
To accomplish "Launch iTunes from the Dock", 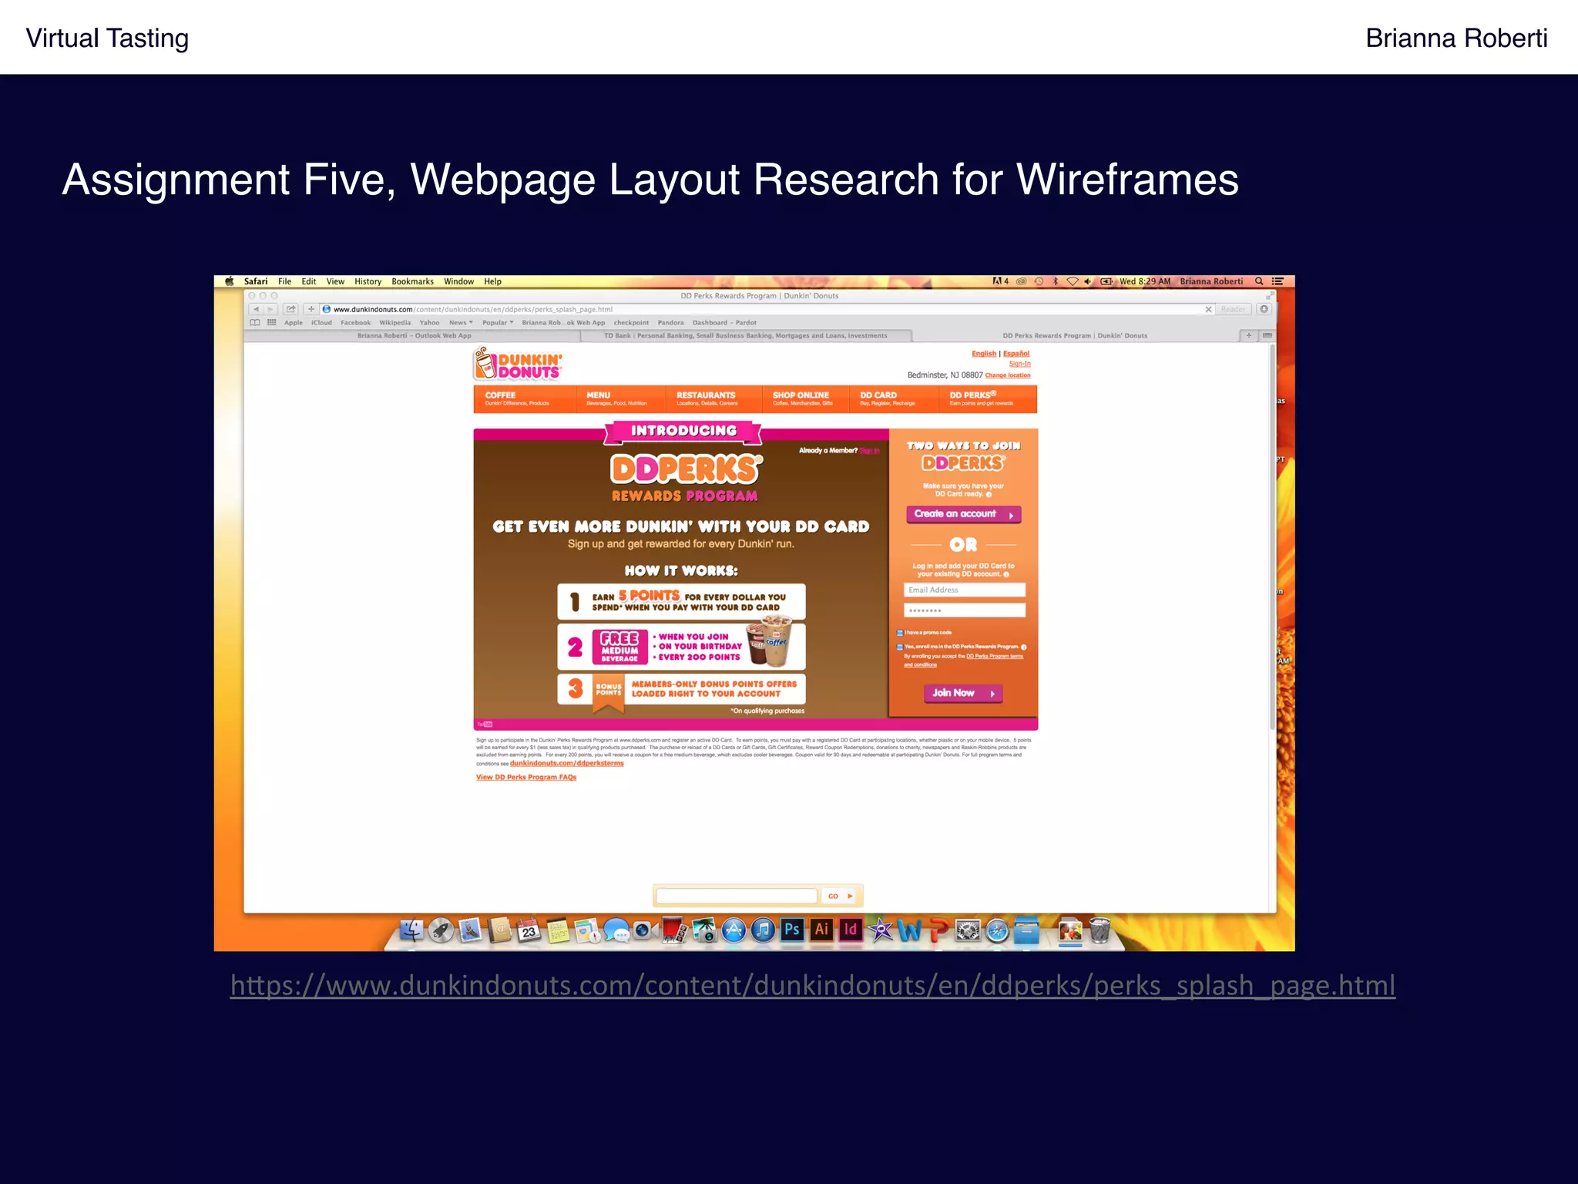I will [x=763, y=930].
